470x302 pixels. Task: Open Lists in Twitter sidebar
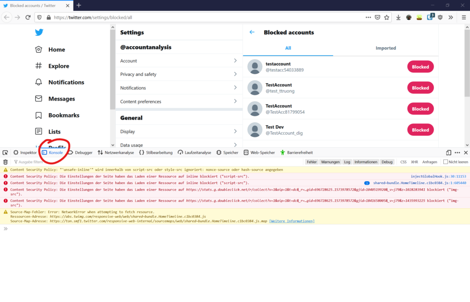[x=48, y=131]
